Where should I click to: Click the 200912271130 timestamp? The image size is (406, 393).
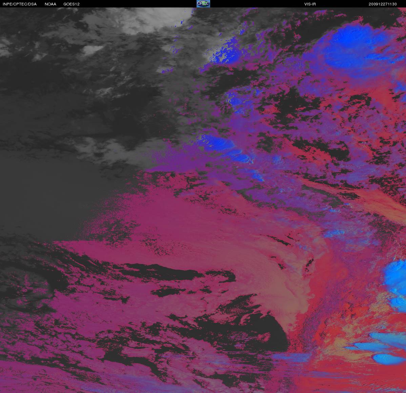(x=383, y=4)
